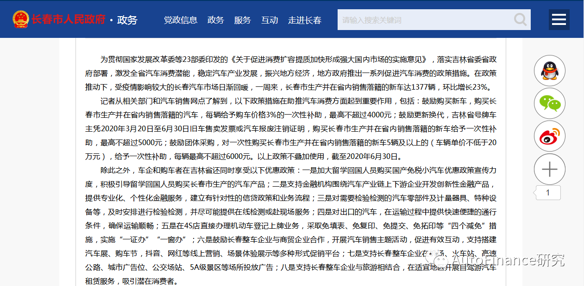Select the 互动 menu item

270,20
